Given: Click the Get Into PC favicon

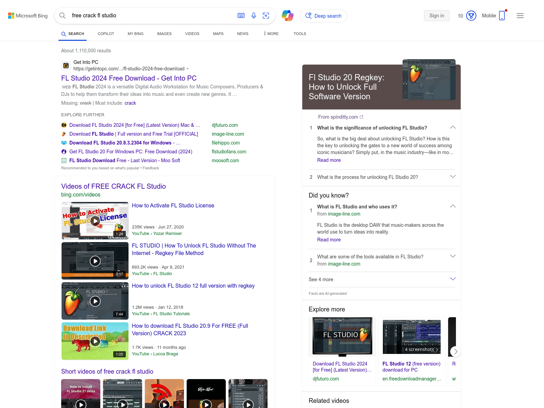Looking at the screenshot, I should 66,66.
